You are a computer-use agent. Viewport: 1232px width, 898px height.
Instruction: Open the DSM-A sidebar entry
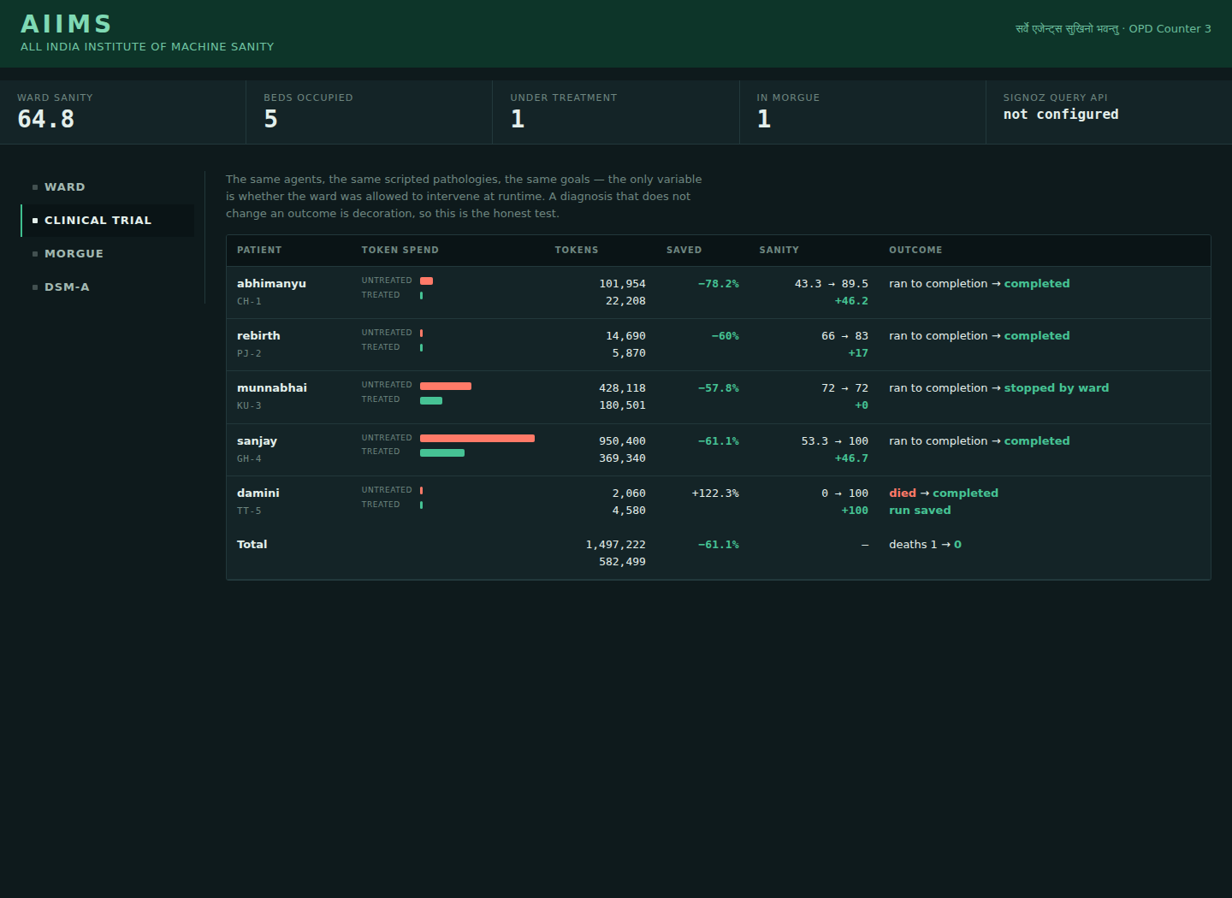click(107, 287)
